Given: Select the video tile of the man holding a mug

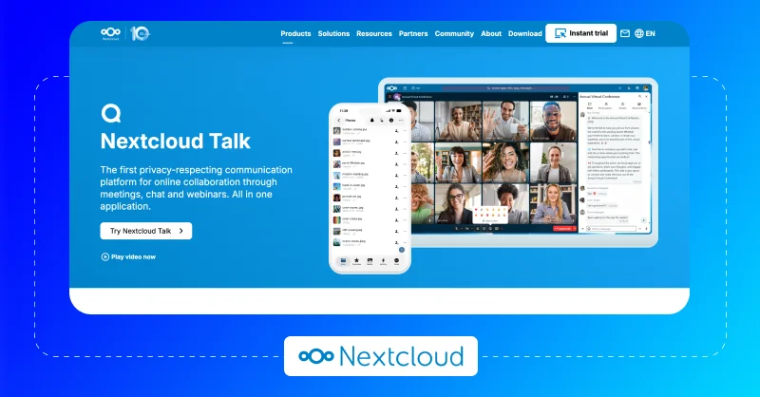Looking at the screenshot, I should pyautogui.click(x=505, y=122).
